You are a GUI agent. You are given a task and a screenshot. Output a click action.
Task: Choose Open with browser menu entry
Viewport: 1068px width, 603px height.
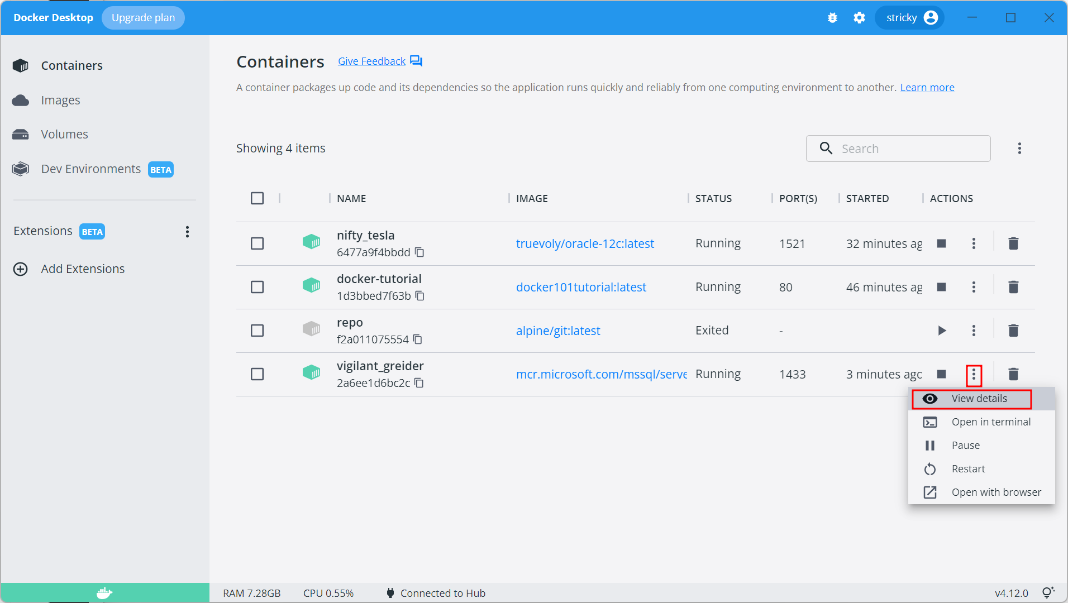(x=981, y=492)
